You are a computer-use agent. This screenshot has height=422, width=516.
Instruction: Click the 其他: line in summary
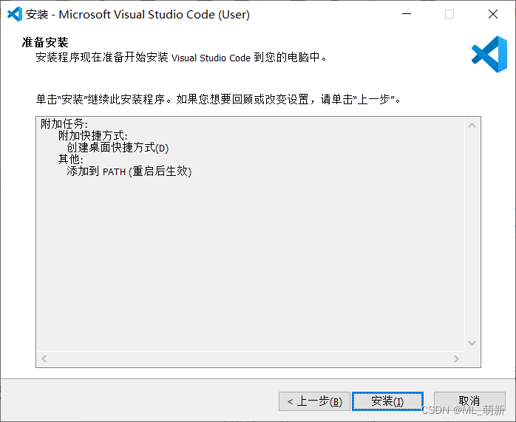click(x=71, y=160)
